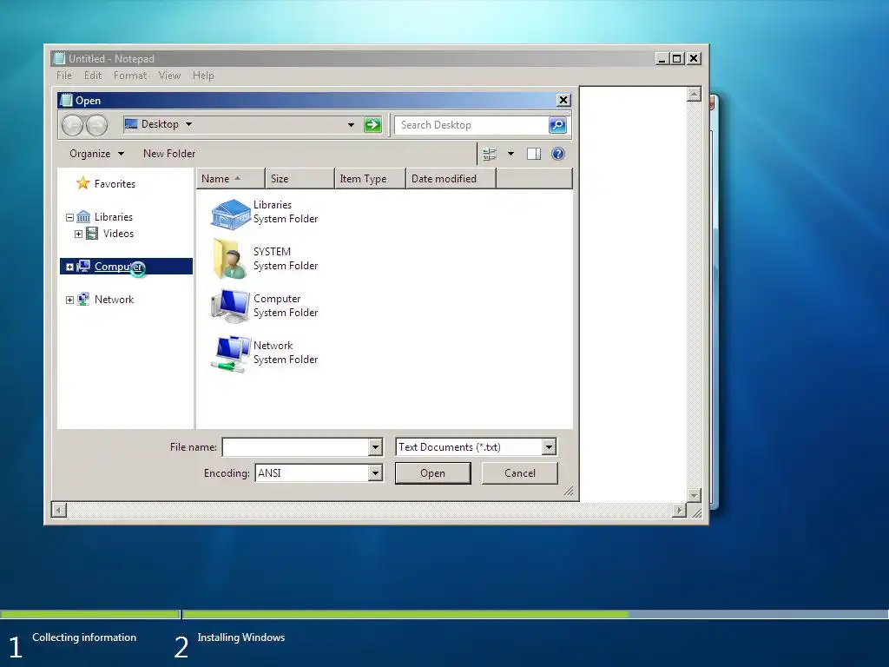Image resolution: width=889 pixels, height=667 pixels.
Task: Select the Libraries system folder icon in file list
Action: 231,214
